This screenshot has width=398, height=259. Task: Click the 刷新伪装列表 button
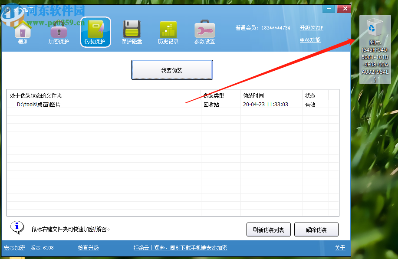[x=268, y=230]
